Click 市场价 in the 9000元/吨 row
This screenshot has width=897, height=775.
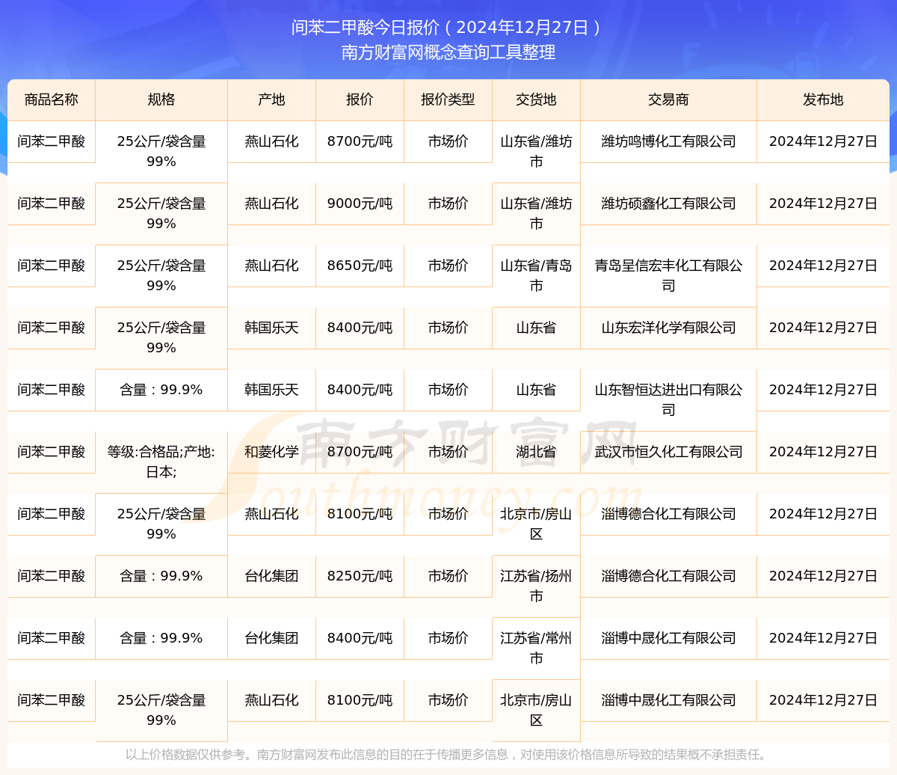[x=448, y=203]
